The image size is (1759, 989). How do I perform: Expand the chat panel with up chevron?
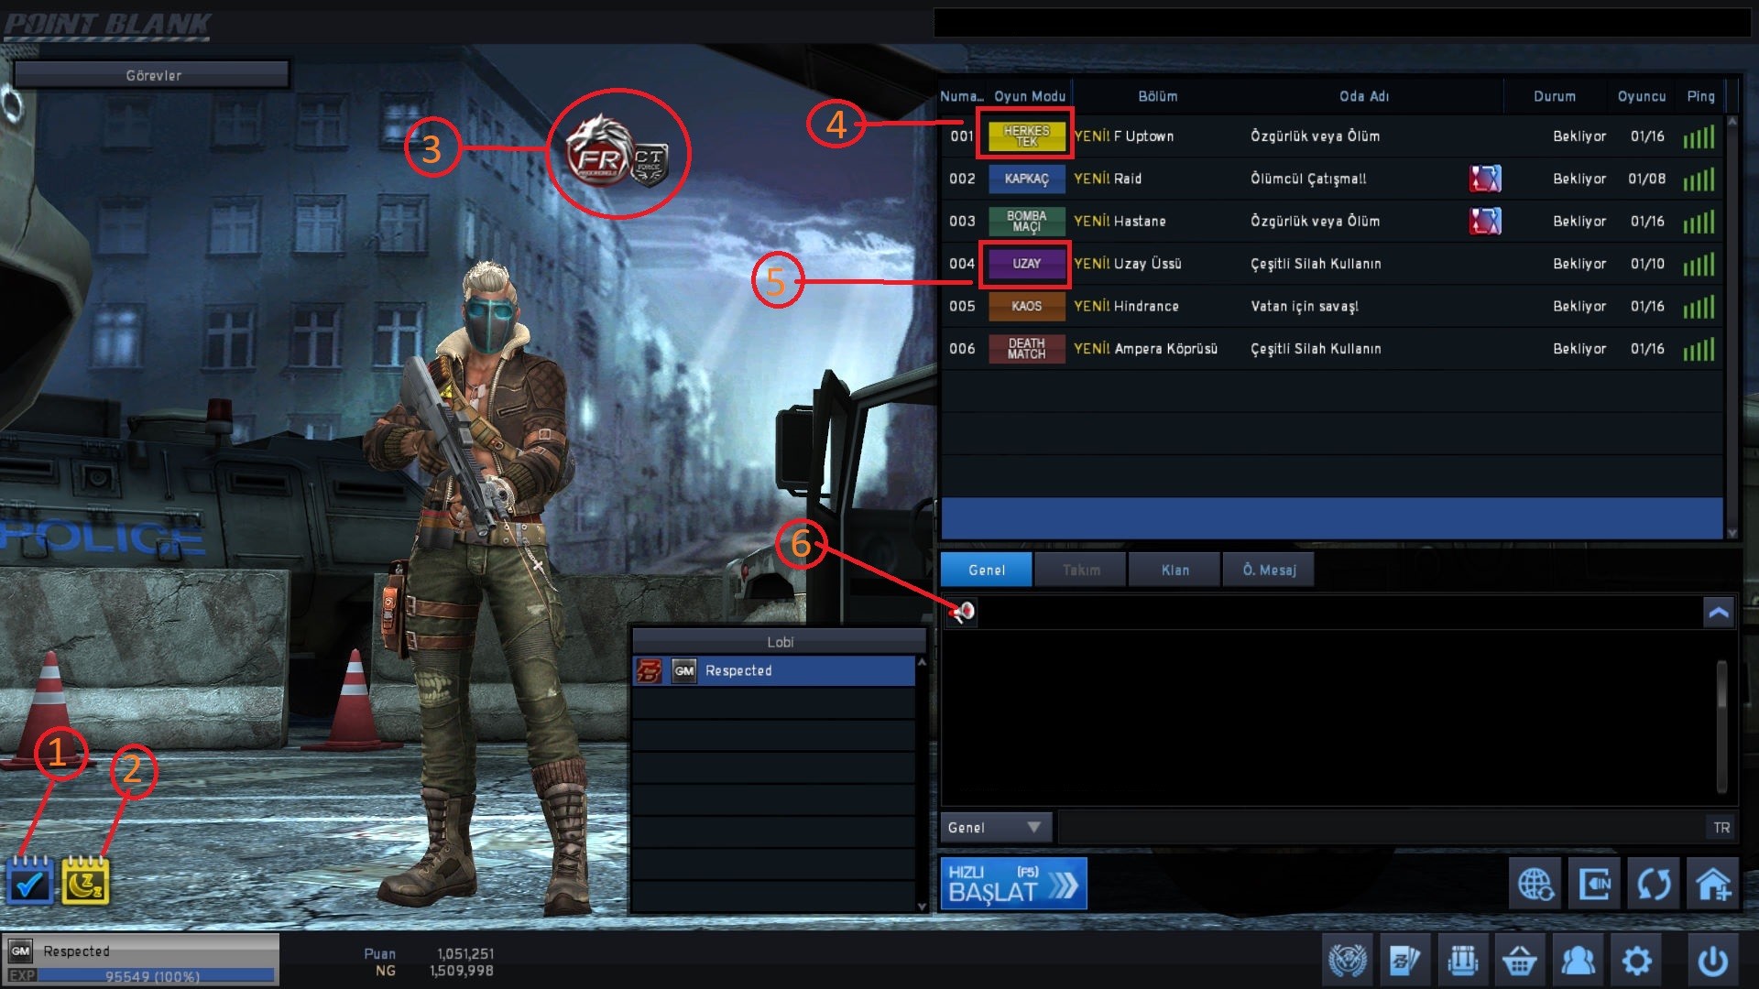[x=1719, y=612]
